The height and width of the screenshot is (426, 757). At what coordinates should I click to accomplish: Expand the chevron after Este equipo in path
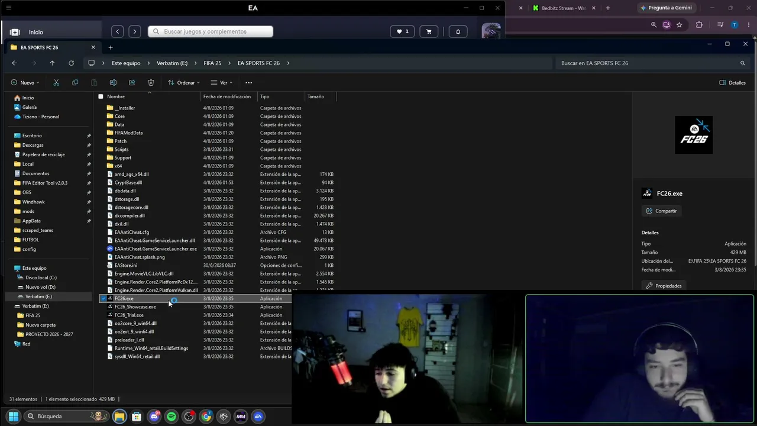[148, 63]
